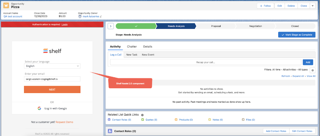The height and width of the screenshot is (136, 320).
Task: Click the Edit button
Action: pos(280,6)
